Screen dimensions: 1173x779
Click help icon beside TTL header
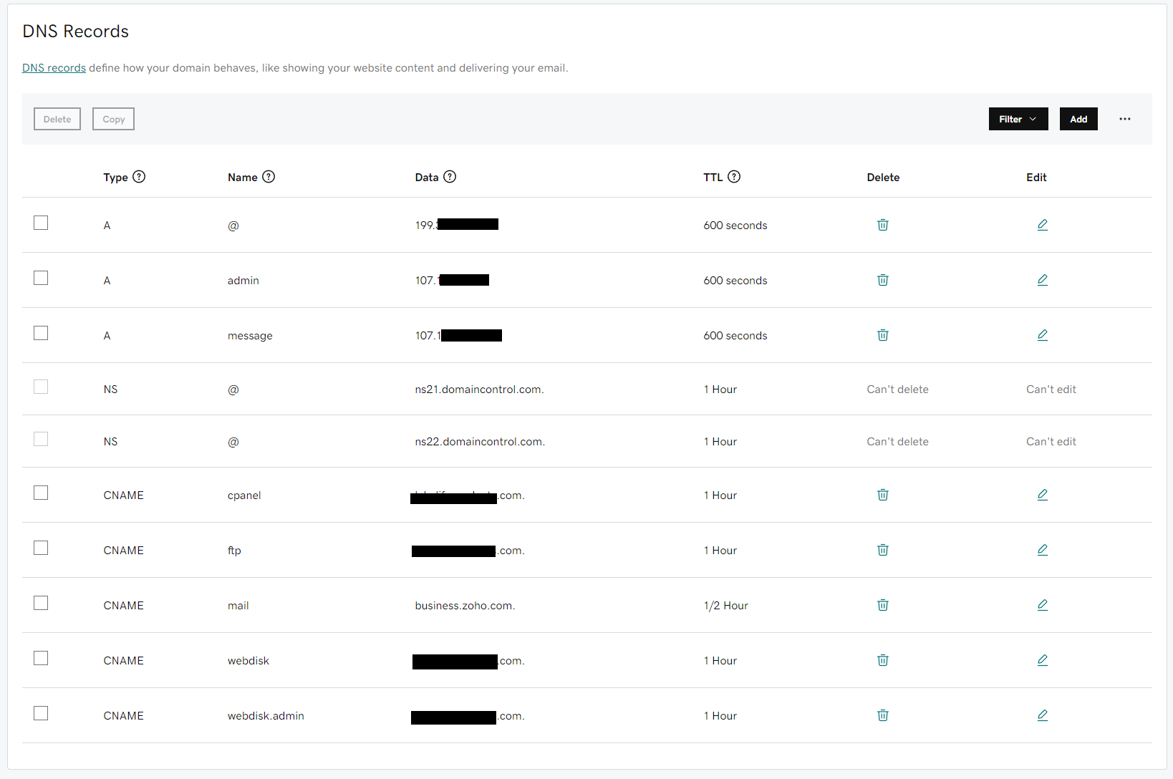(734, 177)
